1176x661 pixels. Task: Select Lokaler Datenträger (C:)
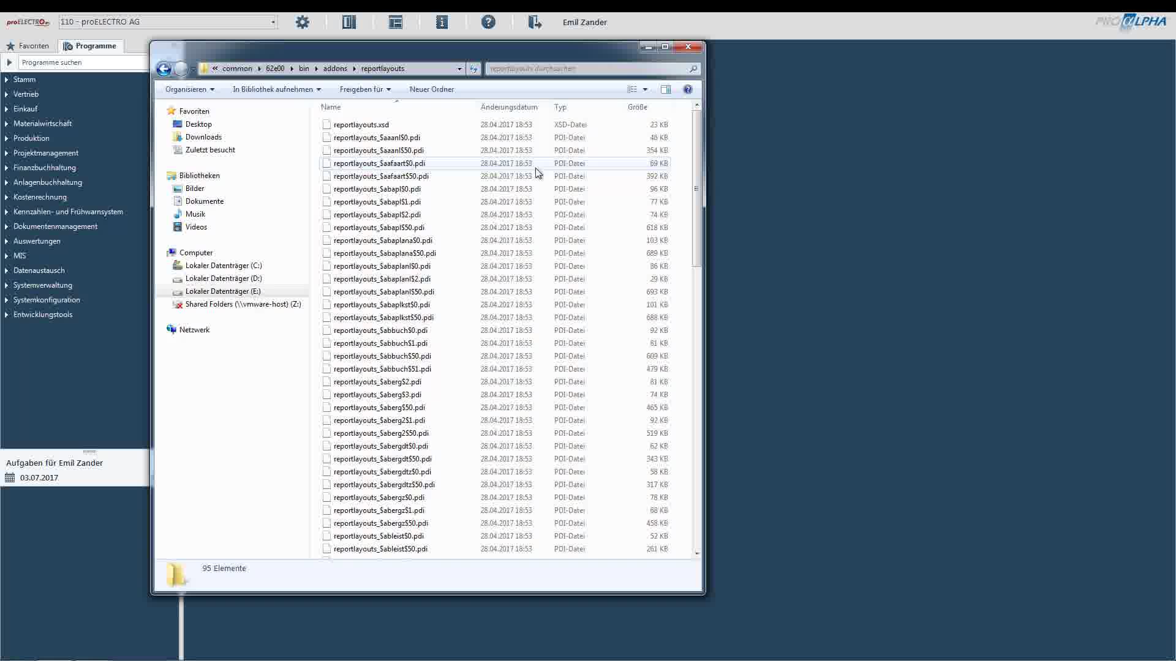click(224, 266)
